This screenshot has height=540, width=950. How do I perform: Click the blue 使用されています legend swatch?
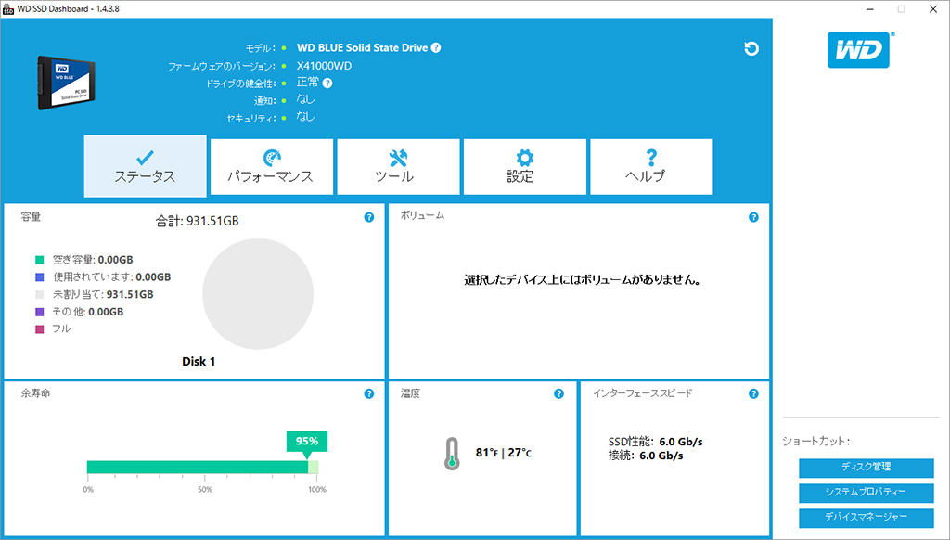[39, 277]
